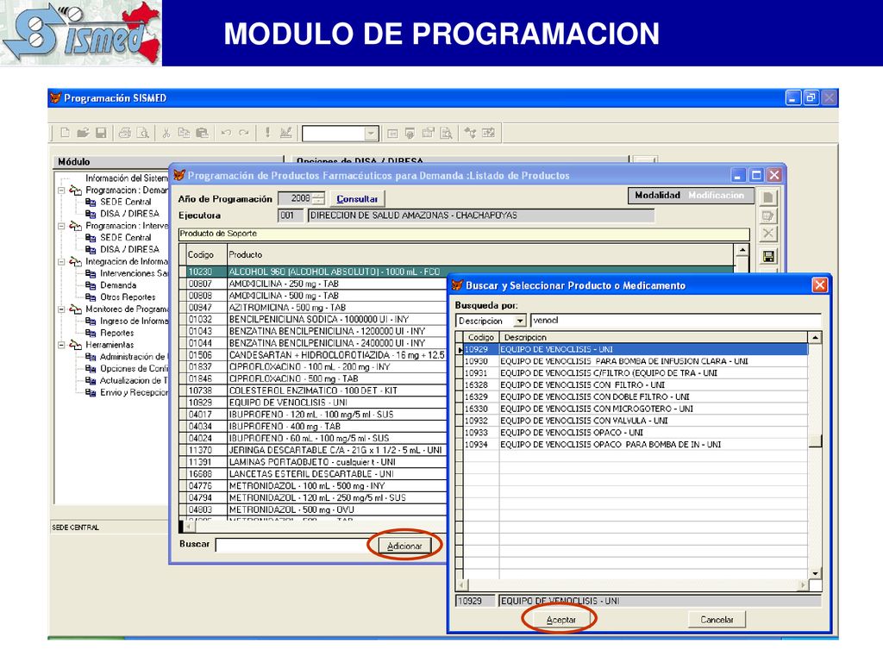Click the Undo toolbar icon
Viewport: 883px width, 662px height.
pyautogui.click(x=226, y=133)
